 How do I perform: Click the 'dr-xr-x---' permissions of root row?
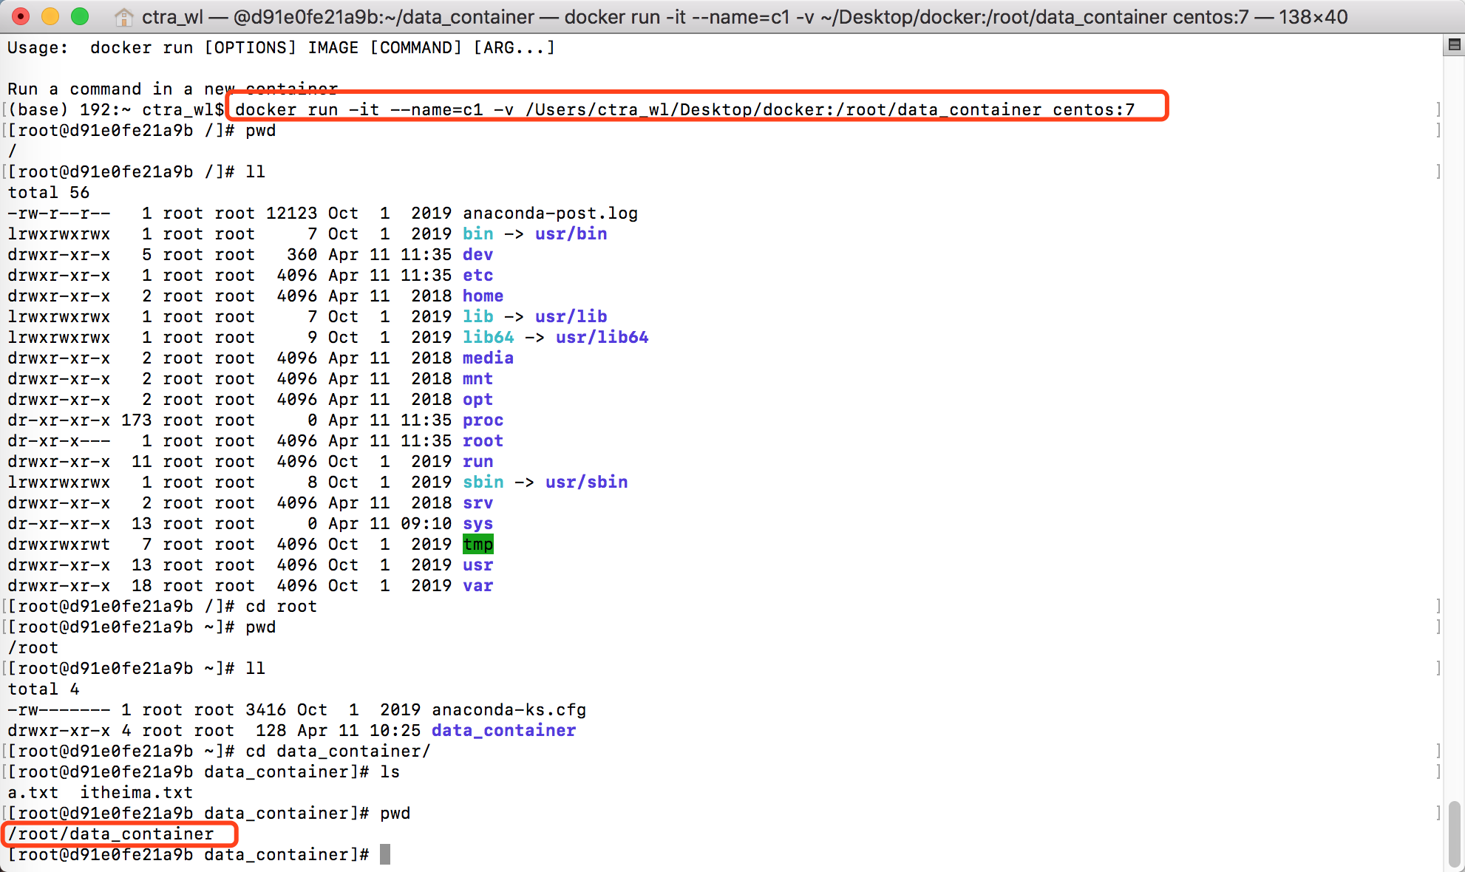58,441
